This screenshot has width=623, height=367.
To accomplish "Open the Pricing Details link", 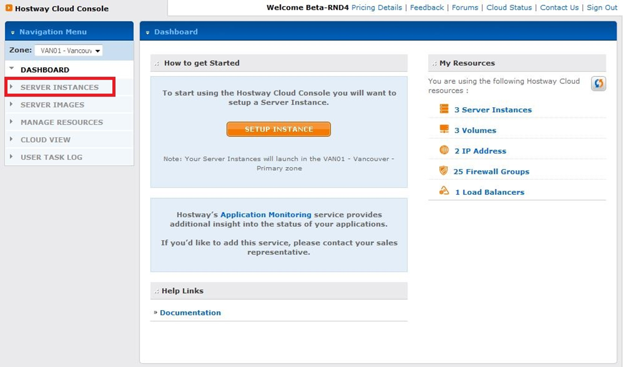I will point(377,8).
